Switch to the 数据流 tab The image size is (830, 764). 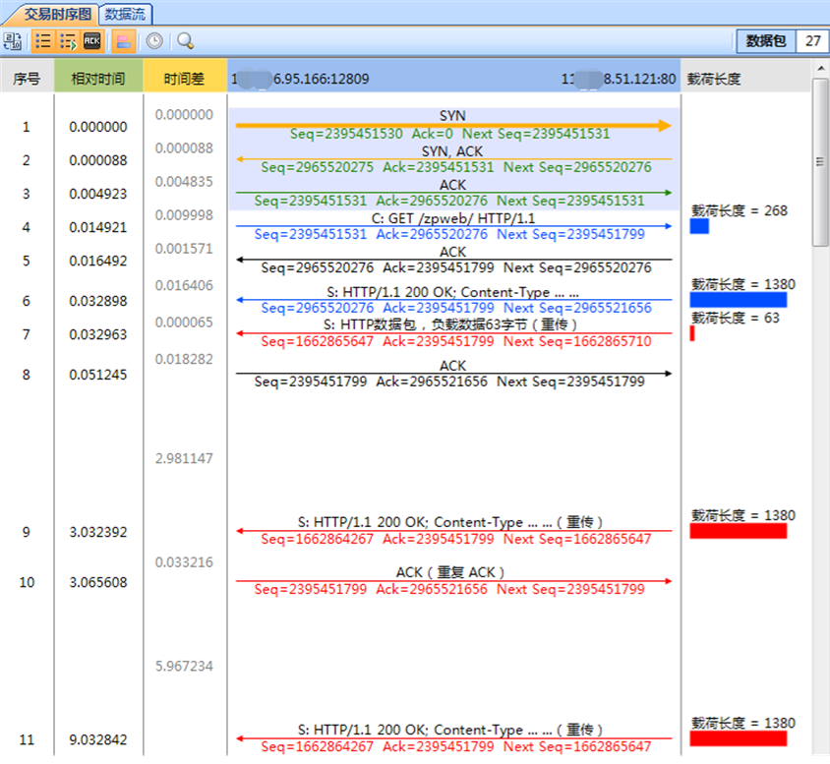tap(124, 14)
